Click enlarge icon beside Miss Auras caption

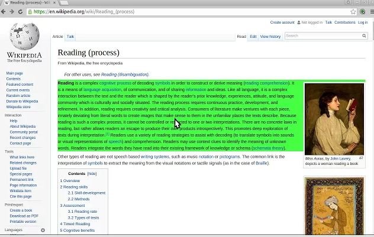click(x=361, y=158)
